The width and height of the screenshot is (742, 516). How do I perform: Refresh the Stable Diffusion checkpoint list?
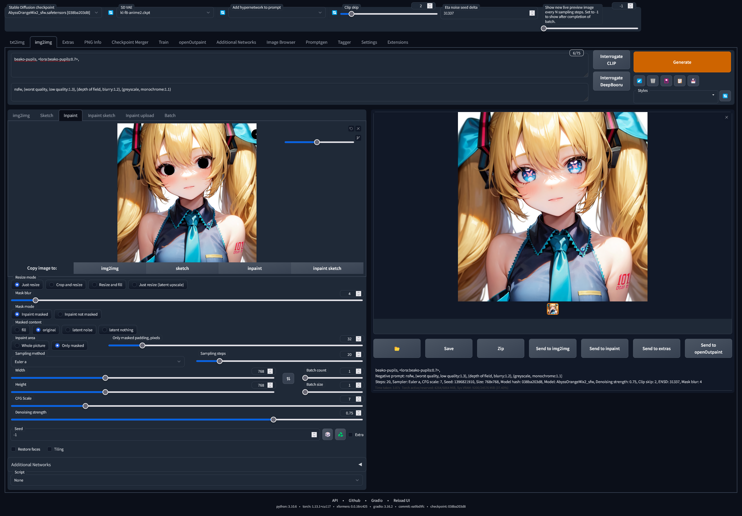pos(110,12)
